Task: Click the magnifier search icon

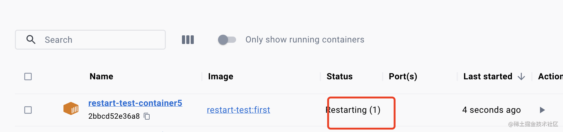Action: tap(31, 40)
